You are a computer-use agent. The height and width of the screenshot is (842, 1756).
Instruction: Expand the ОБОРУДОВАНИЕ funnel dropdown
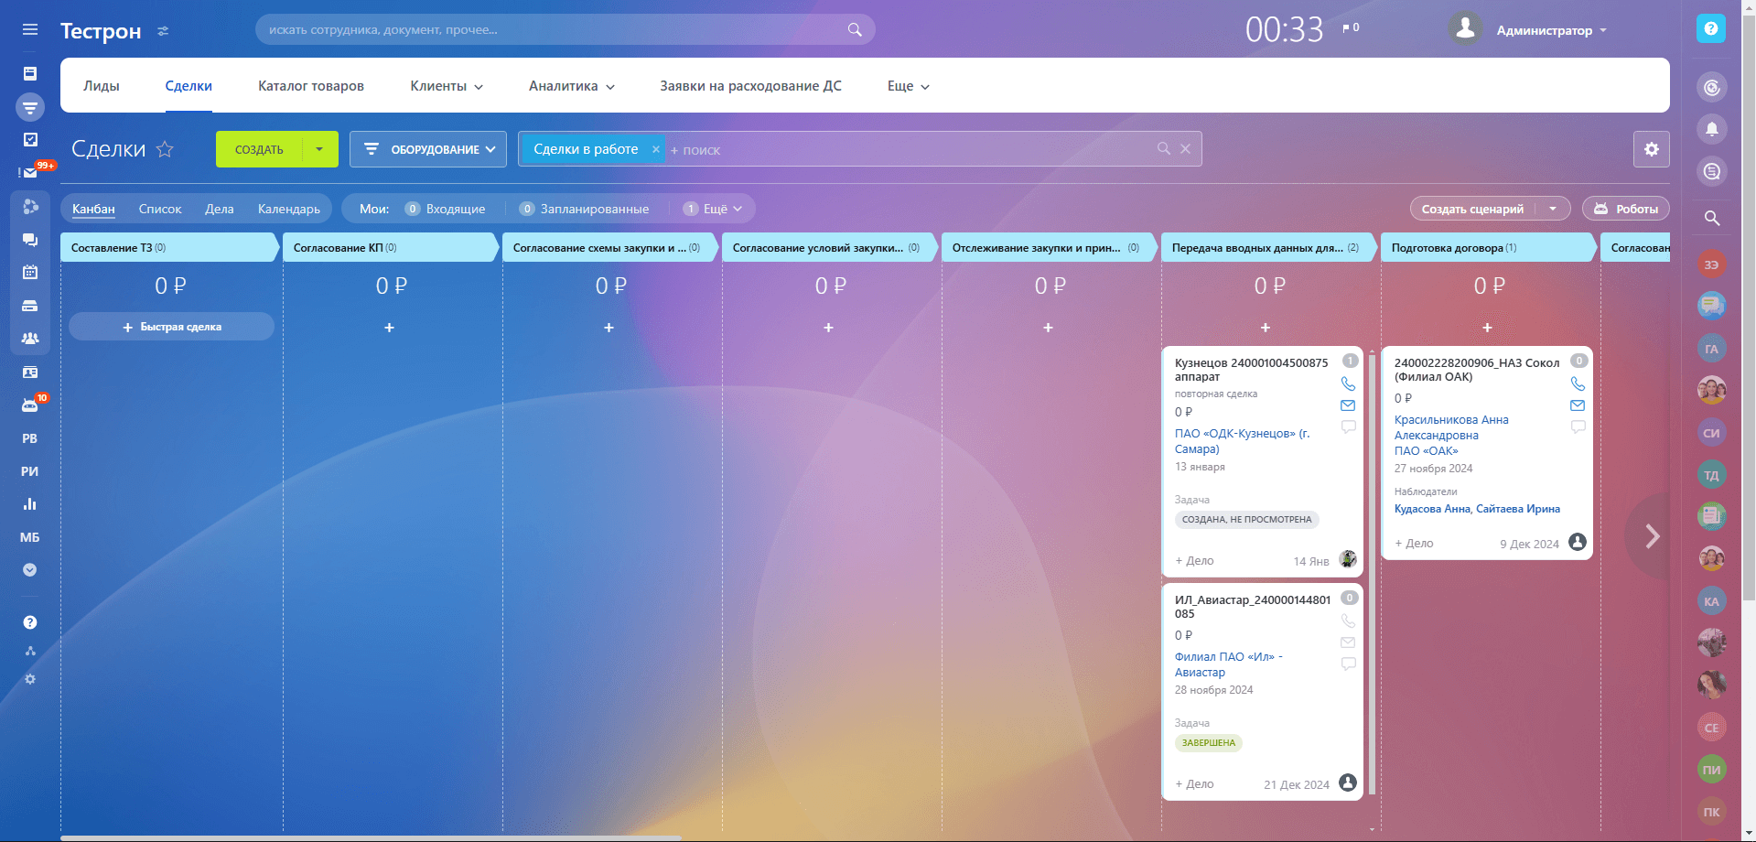point(428,149)
